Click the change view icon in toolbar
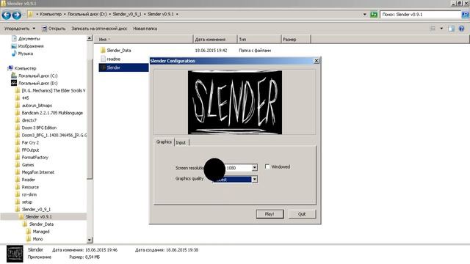The height and width of the screenshot is (264, 470). pyautogui.click(x=433, y=29)
